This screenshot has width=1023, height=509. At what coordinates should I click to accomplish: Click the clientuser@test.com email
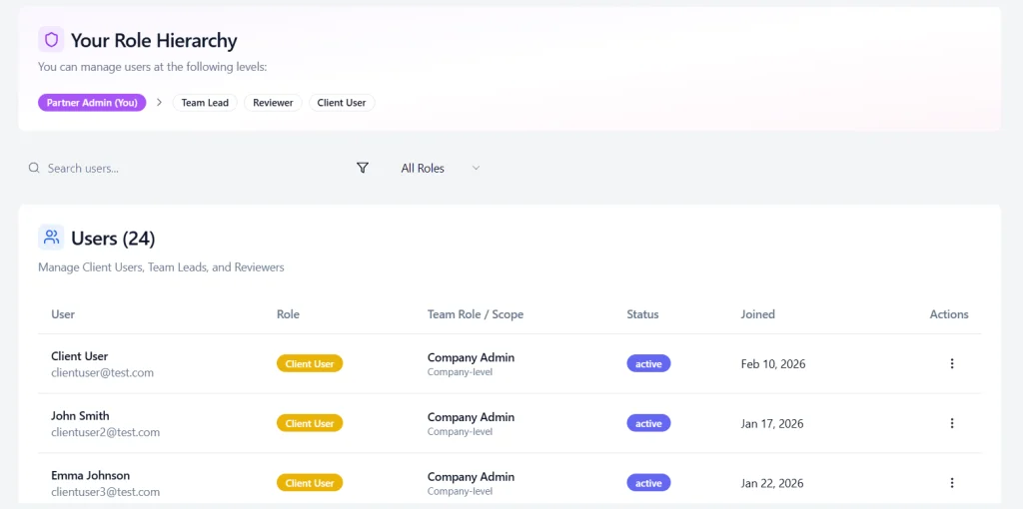tap(102, 373)
